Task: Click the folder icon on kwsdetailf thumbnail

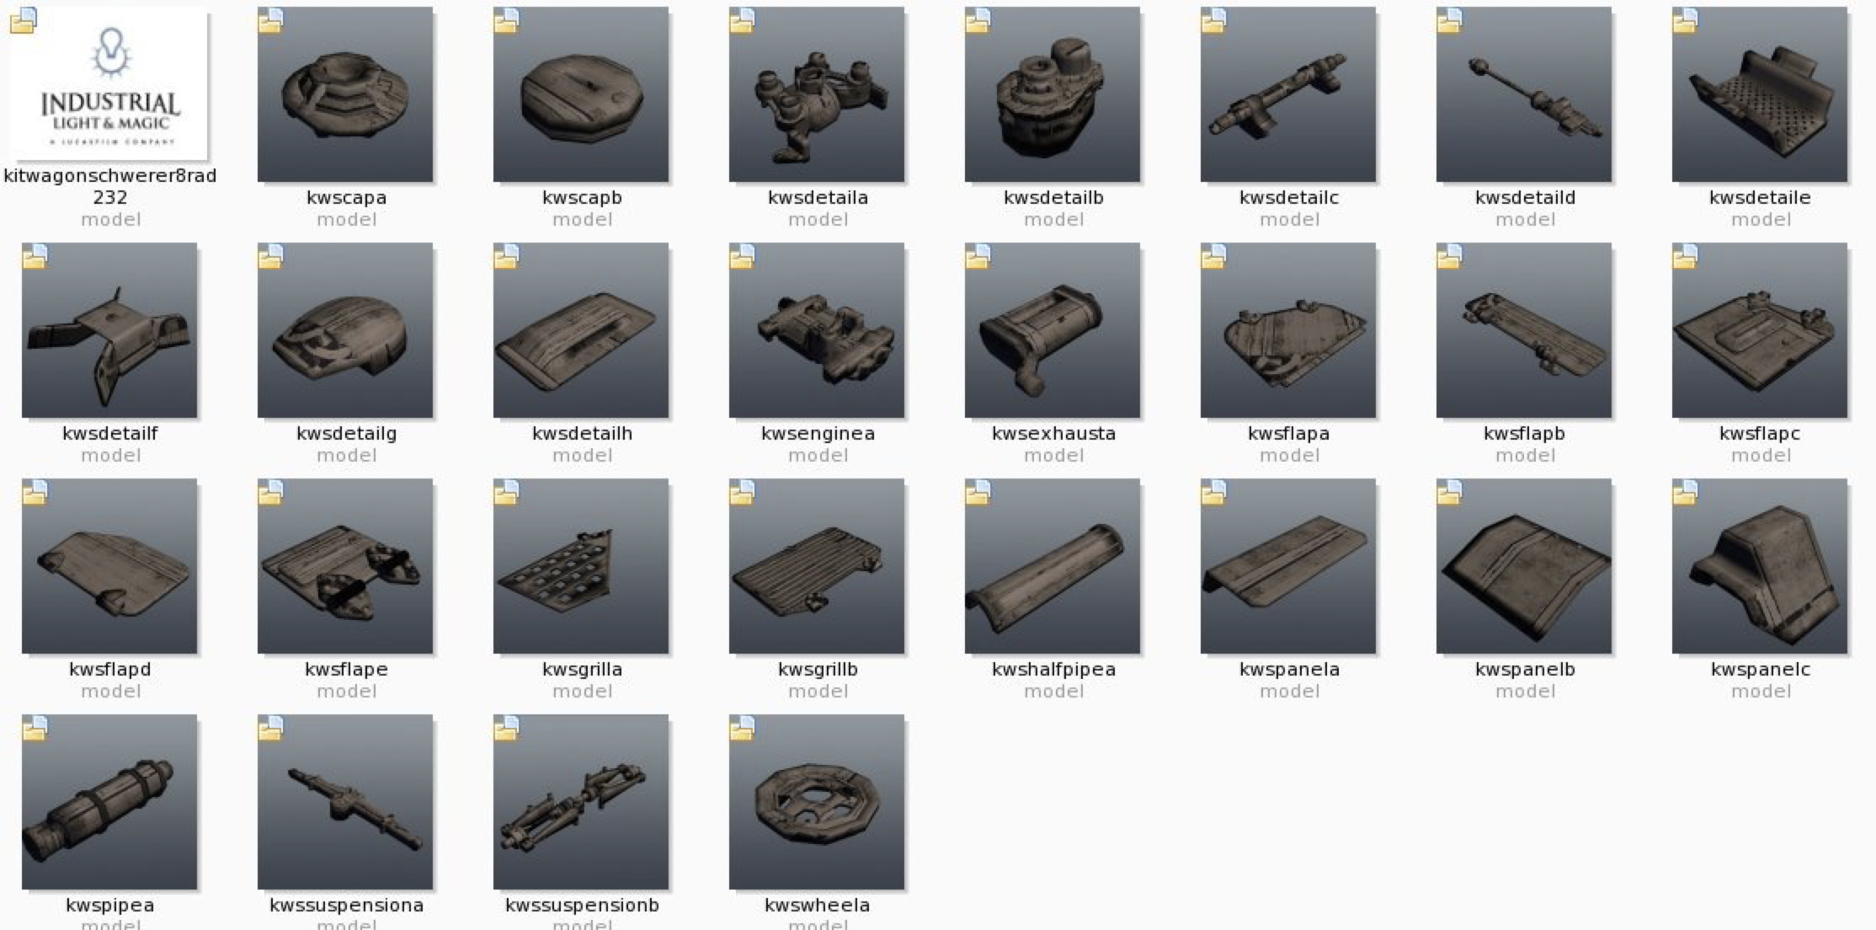Action: click(35, 257)
